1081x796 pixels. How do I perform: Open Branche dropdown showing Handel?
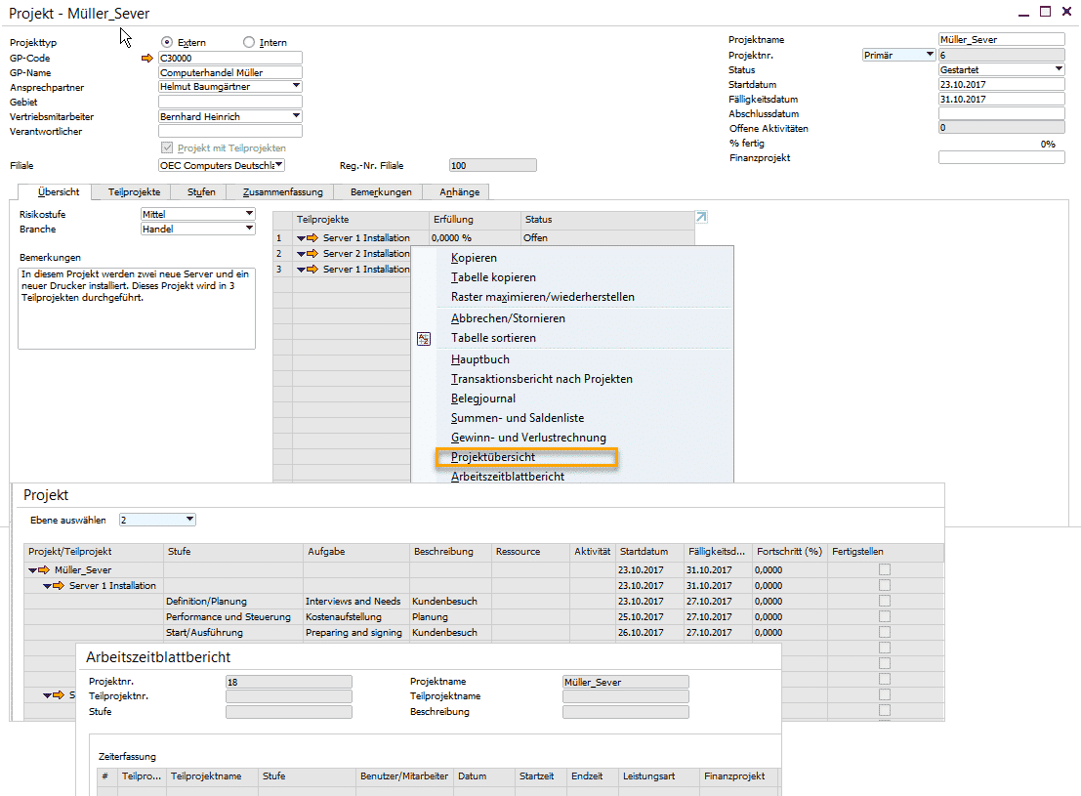[x=249, y=229]
